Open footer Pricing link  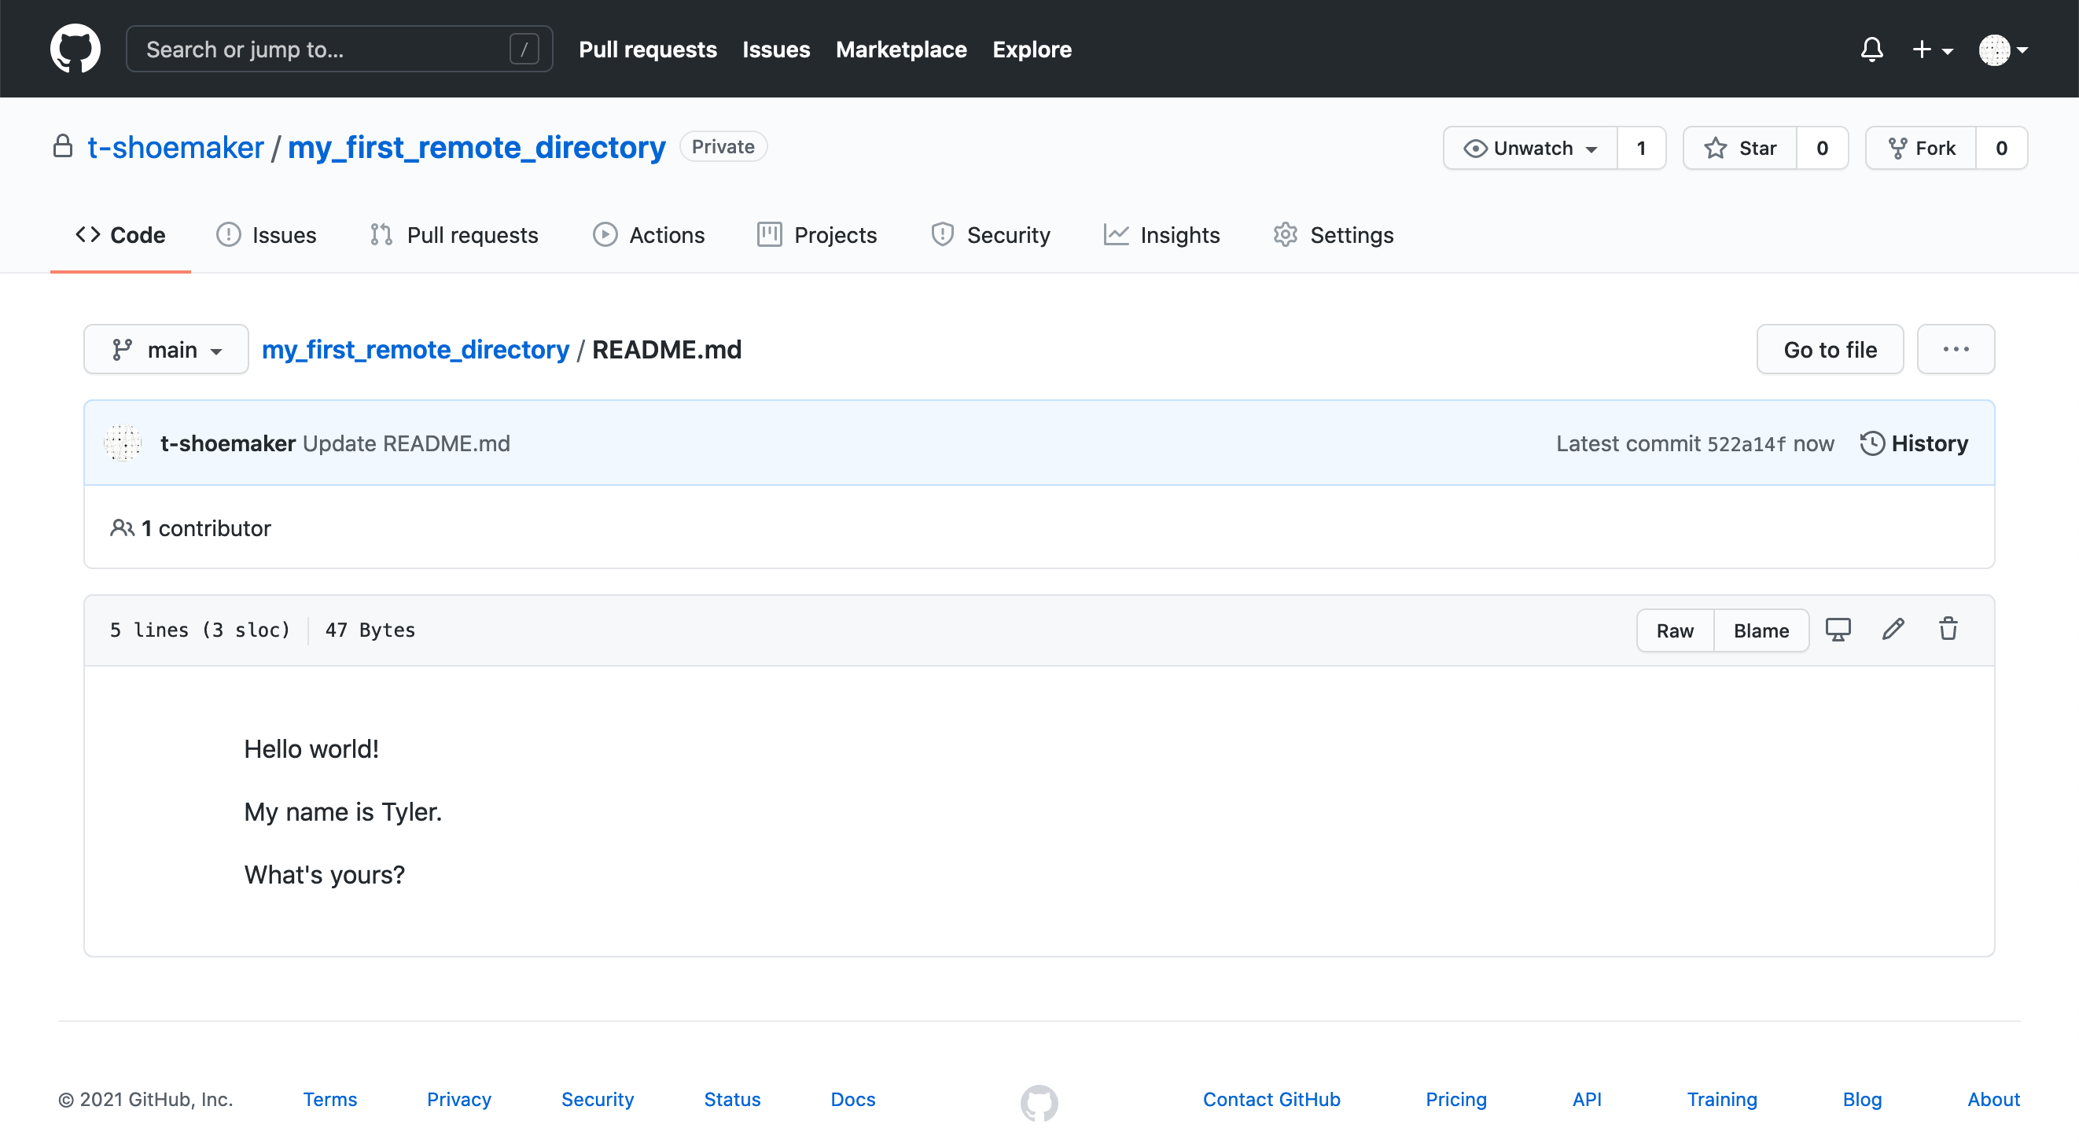click(1456, 1100)
